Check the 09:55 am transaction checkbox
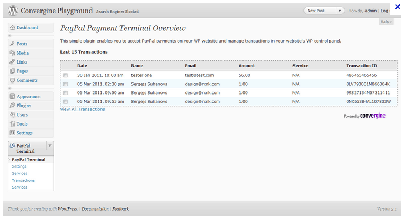Screen dimensions: 405x219 (x=65, y=102)
